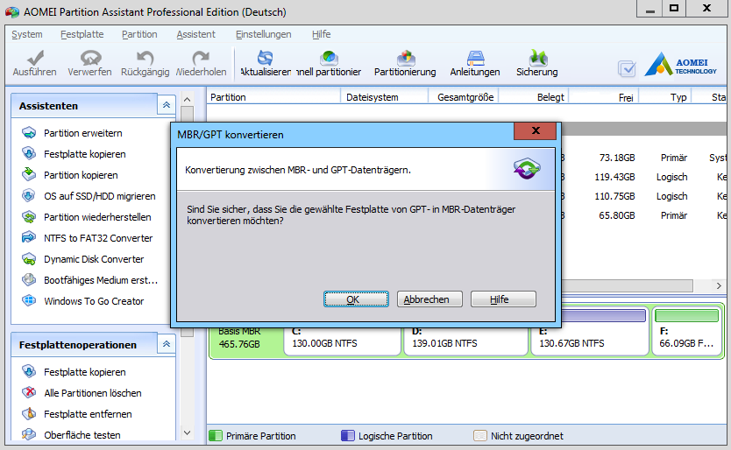Image resolution: width=731 pixels, height=450 pixels.
Task: Select the C: 130.00GB NTFS partition block
Action: (x=342, y=341)
